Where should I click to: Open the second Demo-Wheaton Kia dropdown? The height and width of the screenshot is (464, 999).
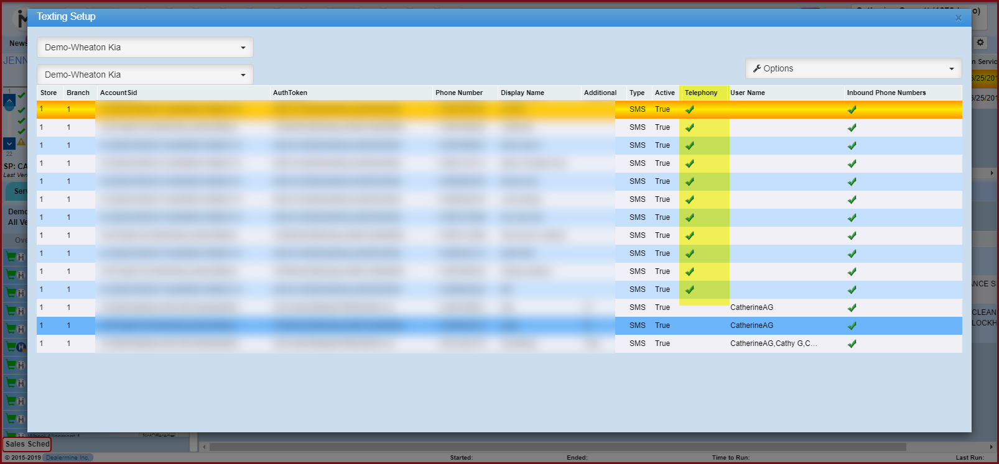[x=145, y=75]
